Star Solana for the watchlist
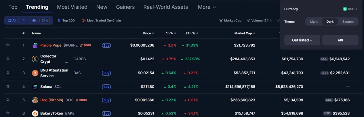The width and height of the screenshot is (364, 117). tap(8, 86)
